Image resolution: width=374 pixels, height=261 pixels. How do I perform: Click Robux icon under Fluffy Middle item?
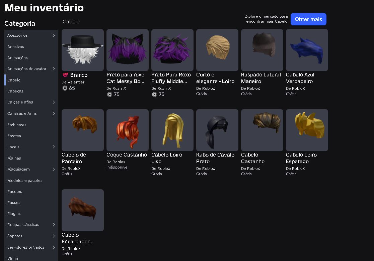click(x=154, y=94)
